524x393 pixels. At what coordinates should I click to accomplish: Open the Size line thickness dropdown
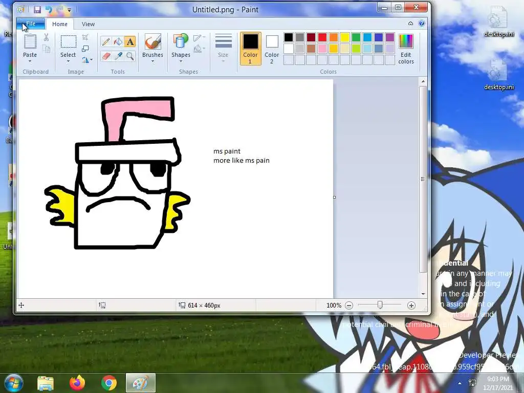[x=223, y=48]
